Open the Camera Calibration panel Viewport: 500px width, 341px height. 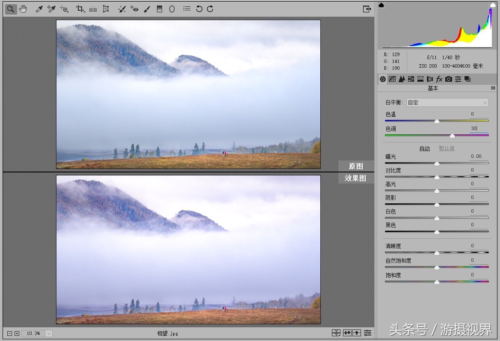[448, 79]
